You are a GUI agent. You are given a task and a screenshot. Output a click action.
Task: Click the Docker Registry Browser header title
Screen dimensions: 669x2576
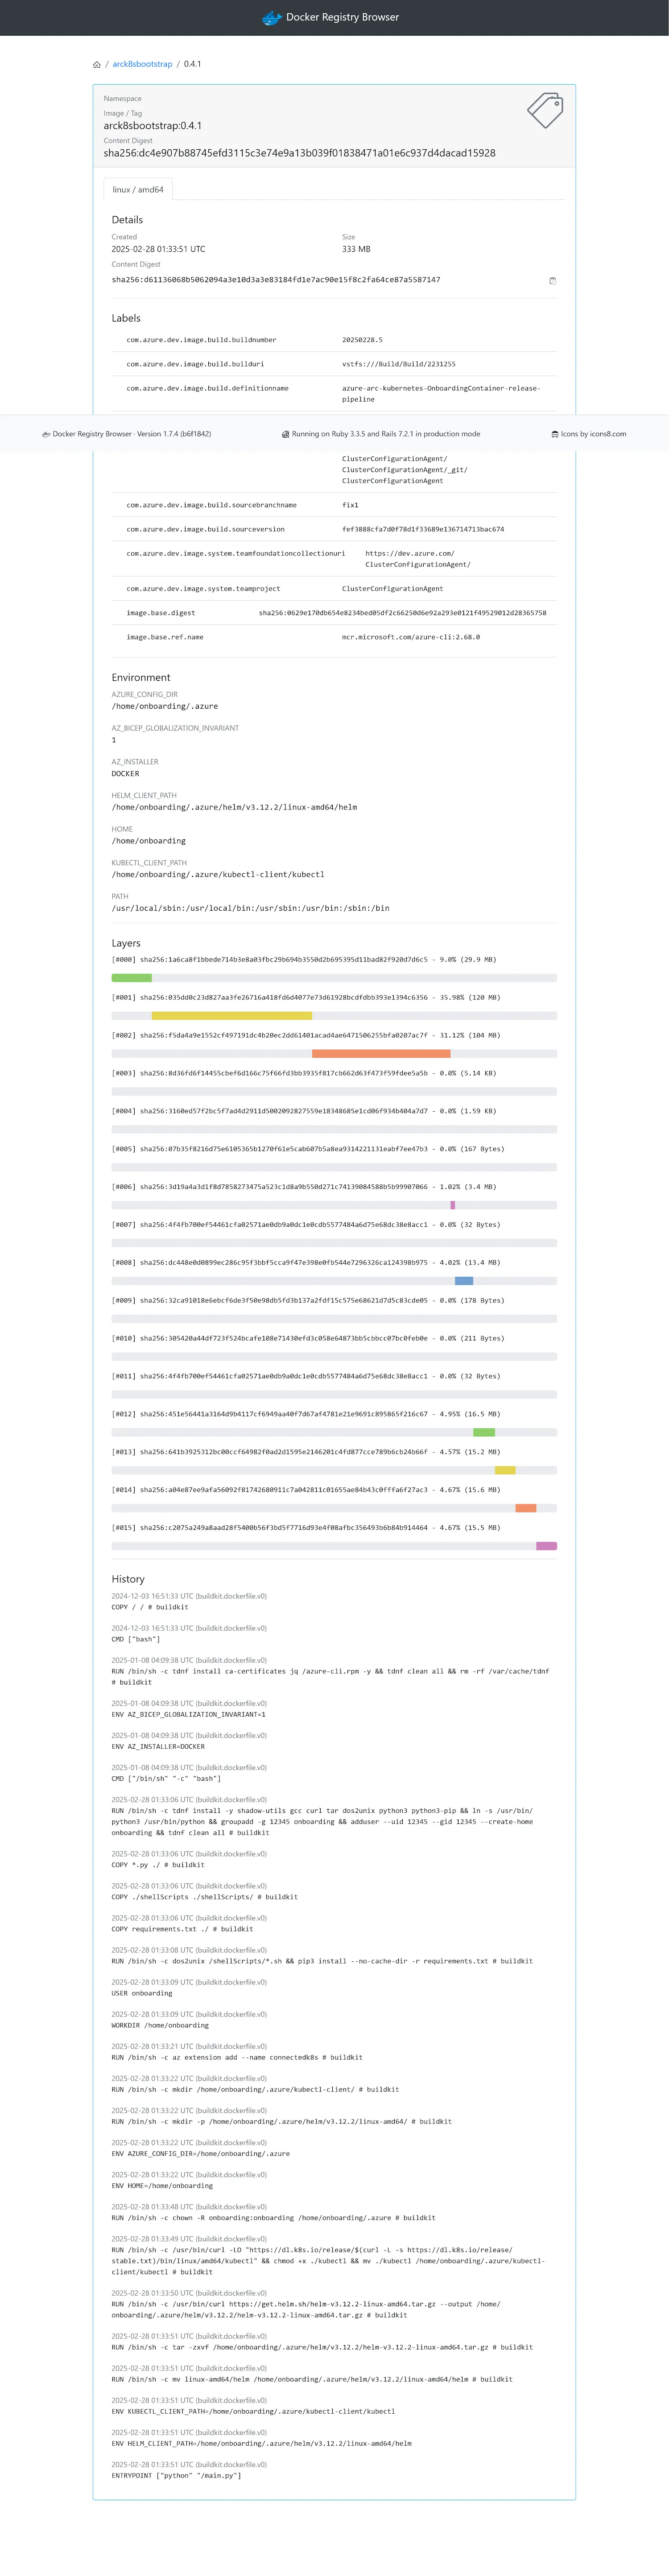click(x=342, y=17)
